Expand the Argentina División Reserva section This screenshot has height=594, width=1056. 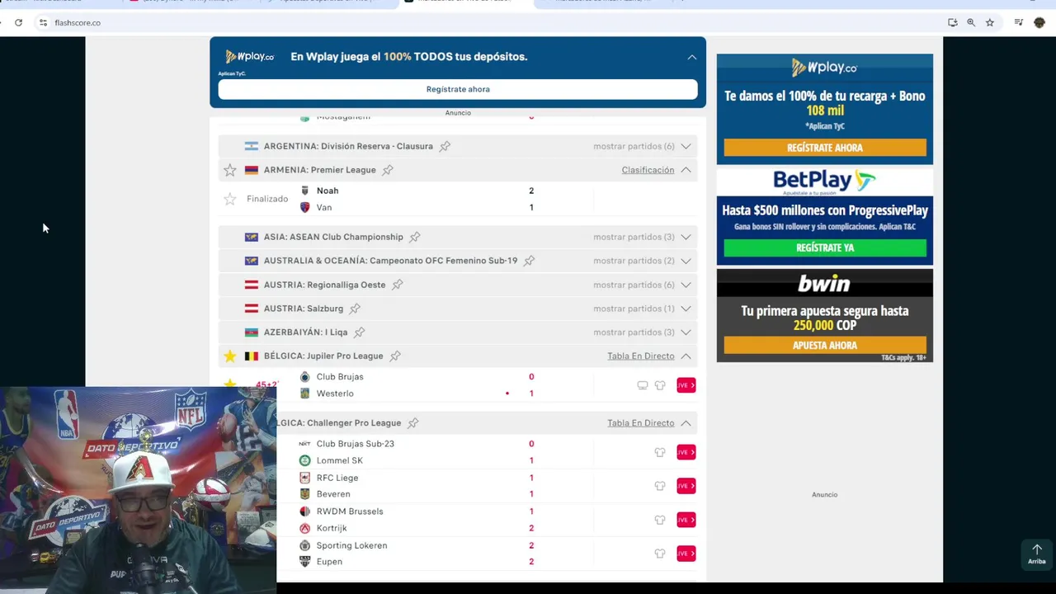point(686,146)
